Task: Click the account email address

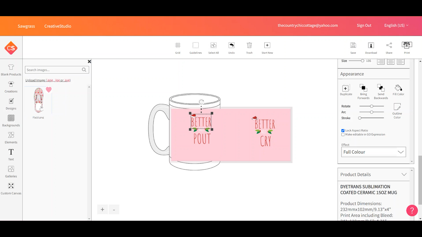Action: 308,26
